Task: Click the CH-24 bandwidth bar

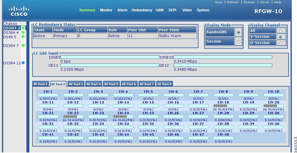Action: [123, 116]
